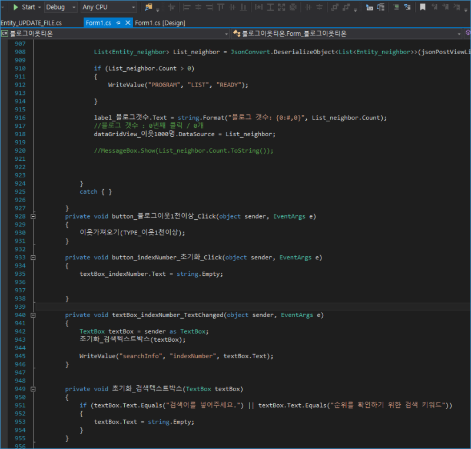Click Make Vertical Spacing Equal icon
Image resolution: width=471 pixels, height=449 pixels.
tap(319, 7)
